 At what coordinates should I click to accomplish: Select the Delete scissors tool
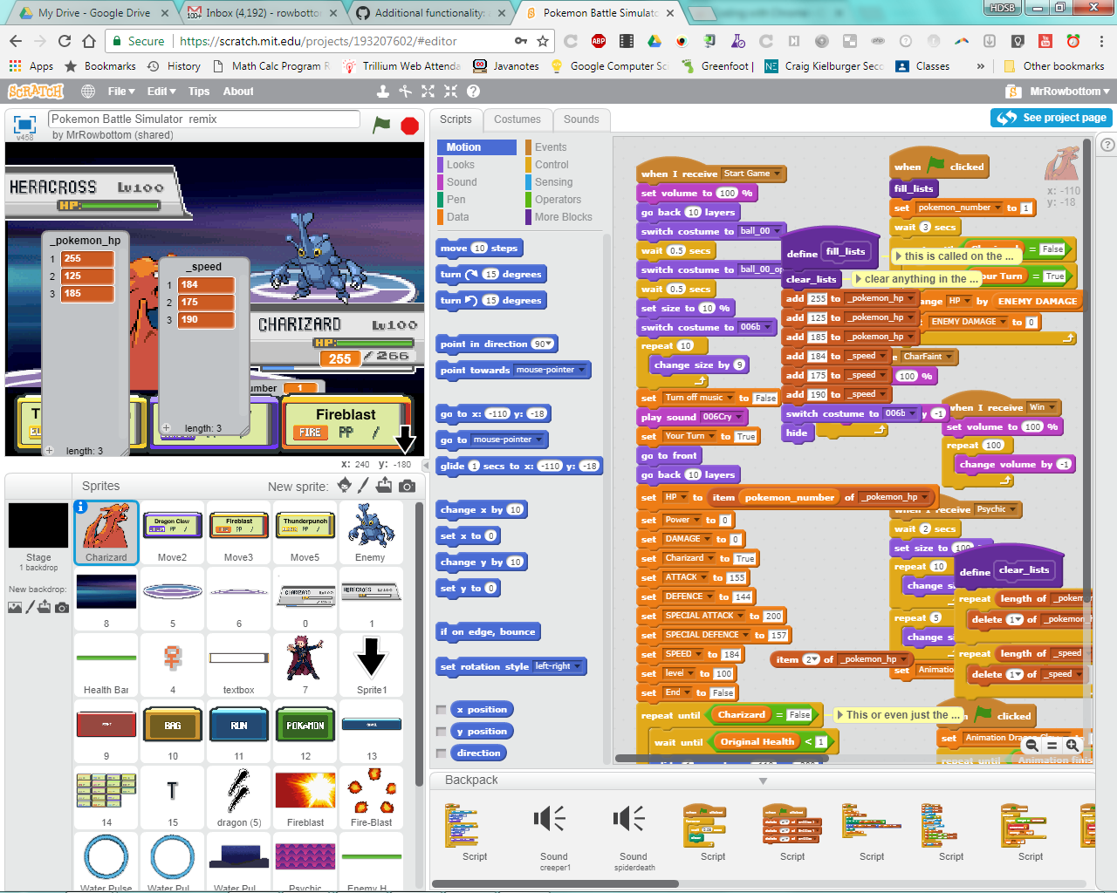[405, 91]
